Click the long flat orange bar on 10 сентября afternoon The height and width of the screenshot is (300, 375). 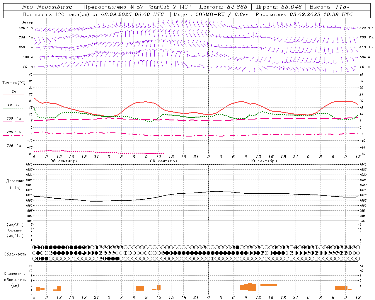(269, 284)
